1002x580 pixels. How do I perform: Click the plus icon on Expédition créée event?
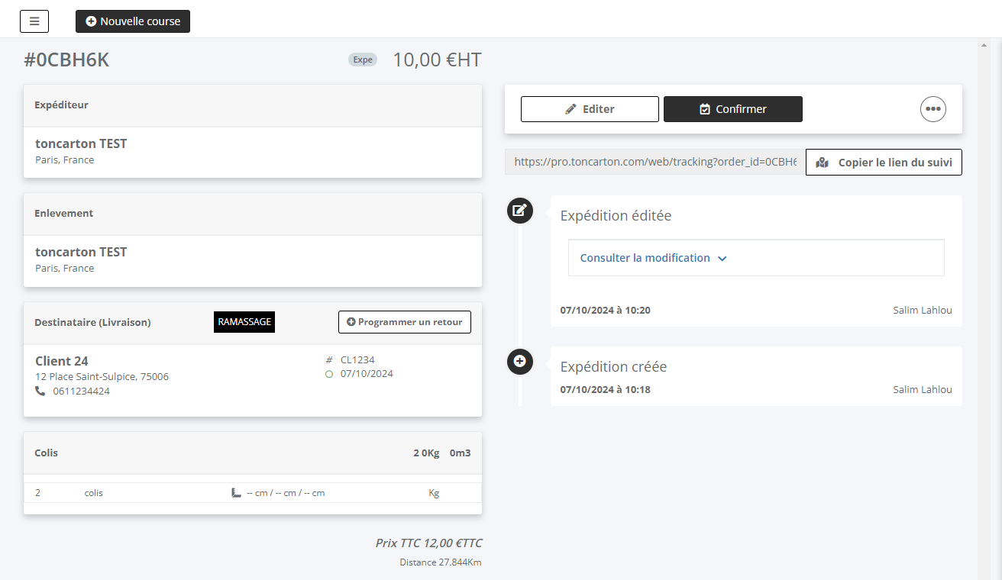[520, 362]
